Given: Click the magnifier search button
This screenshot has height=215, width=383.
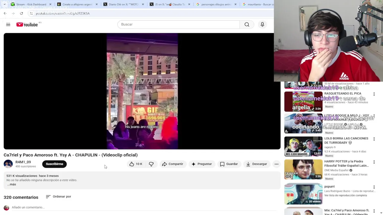Looking at the screenshot, I should (x=247, y=24).
